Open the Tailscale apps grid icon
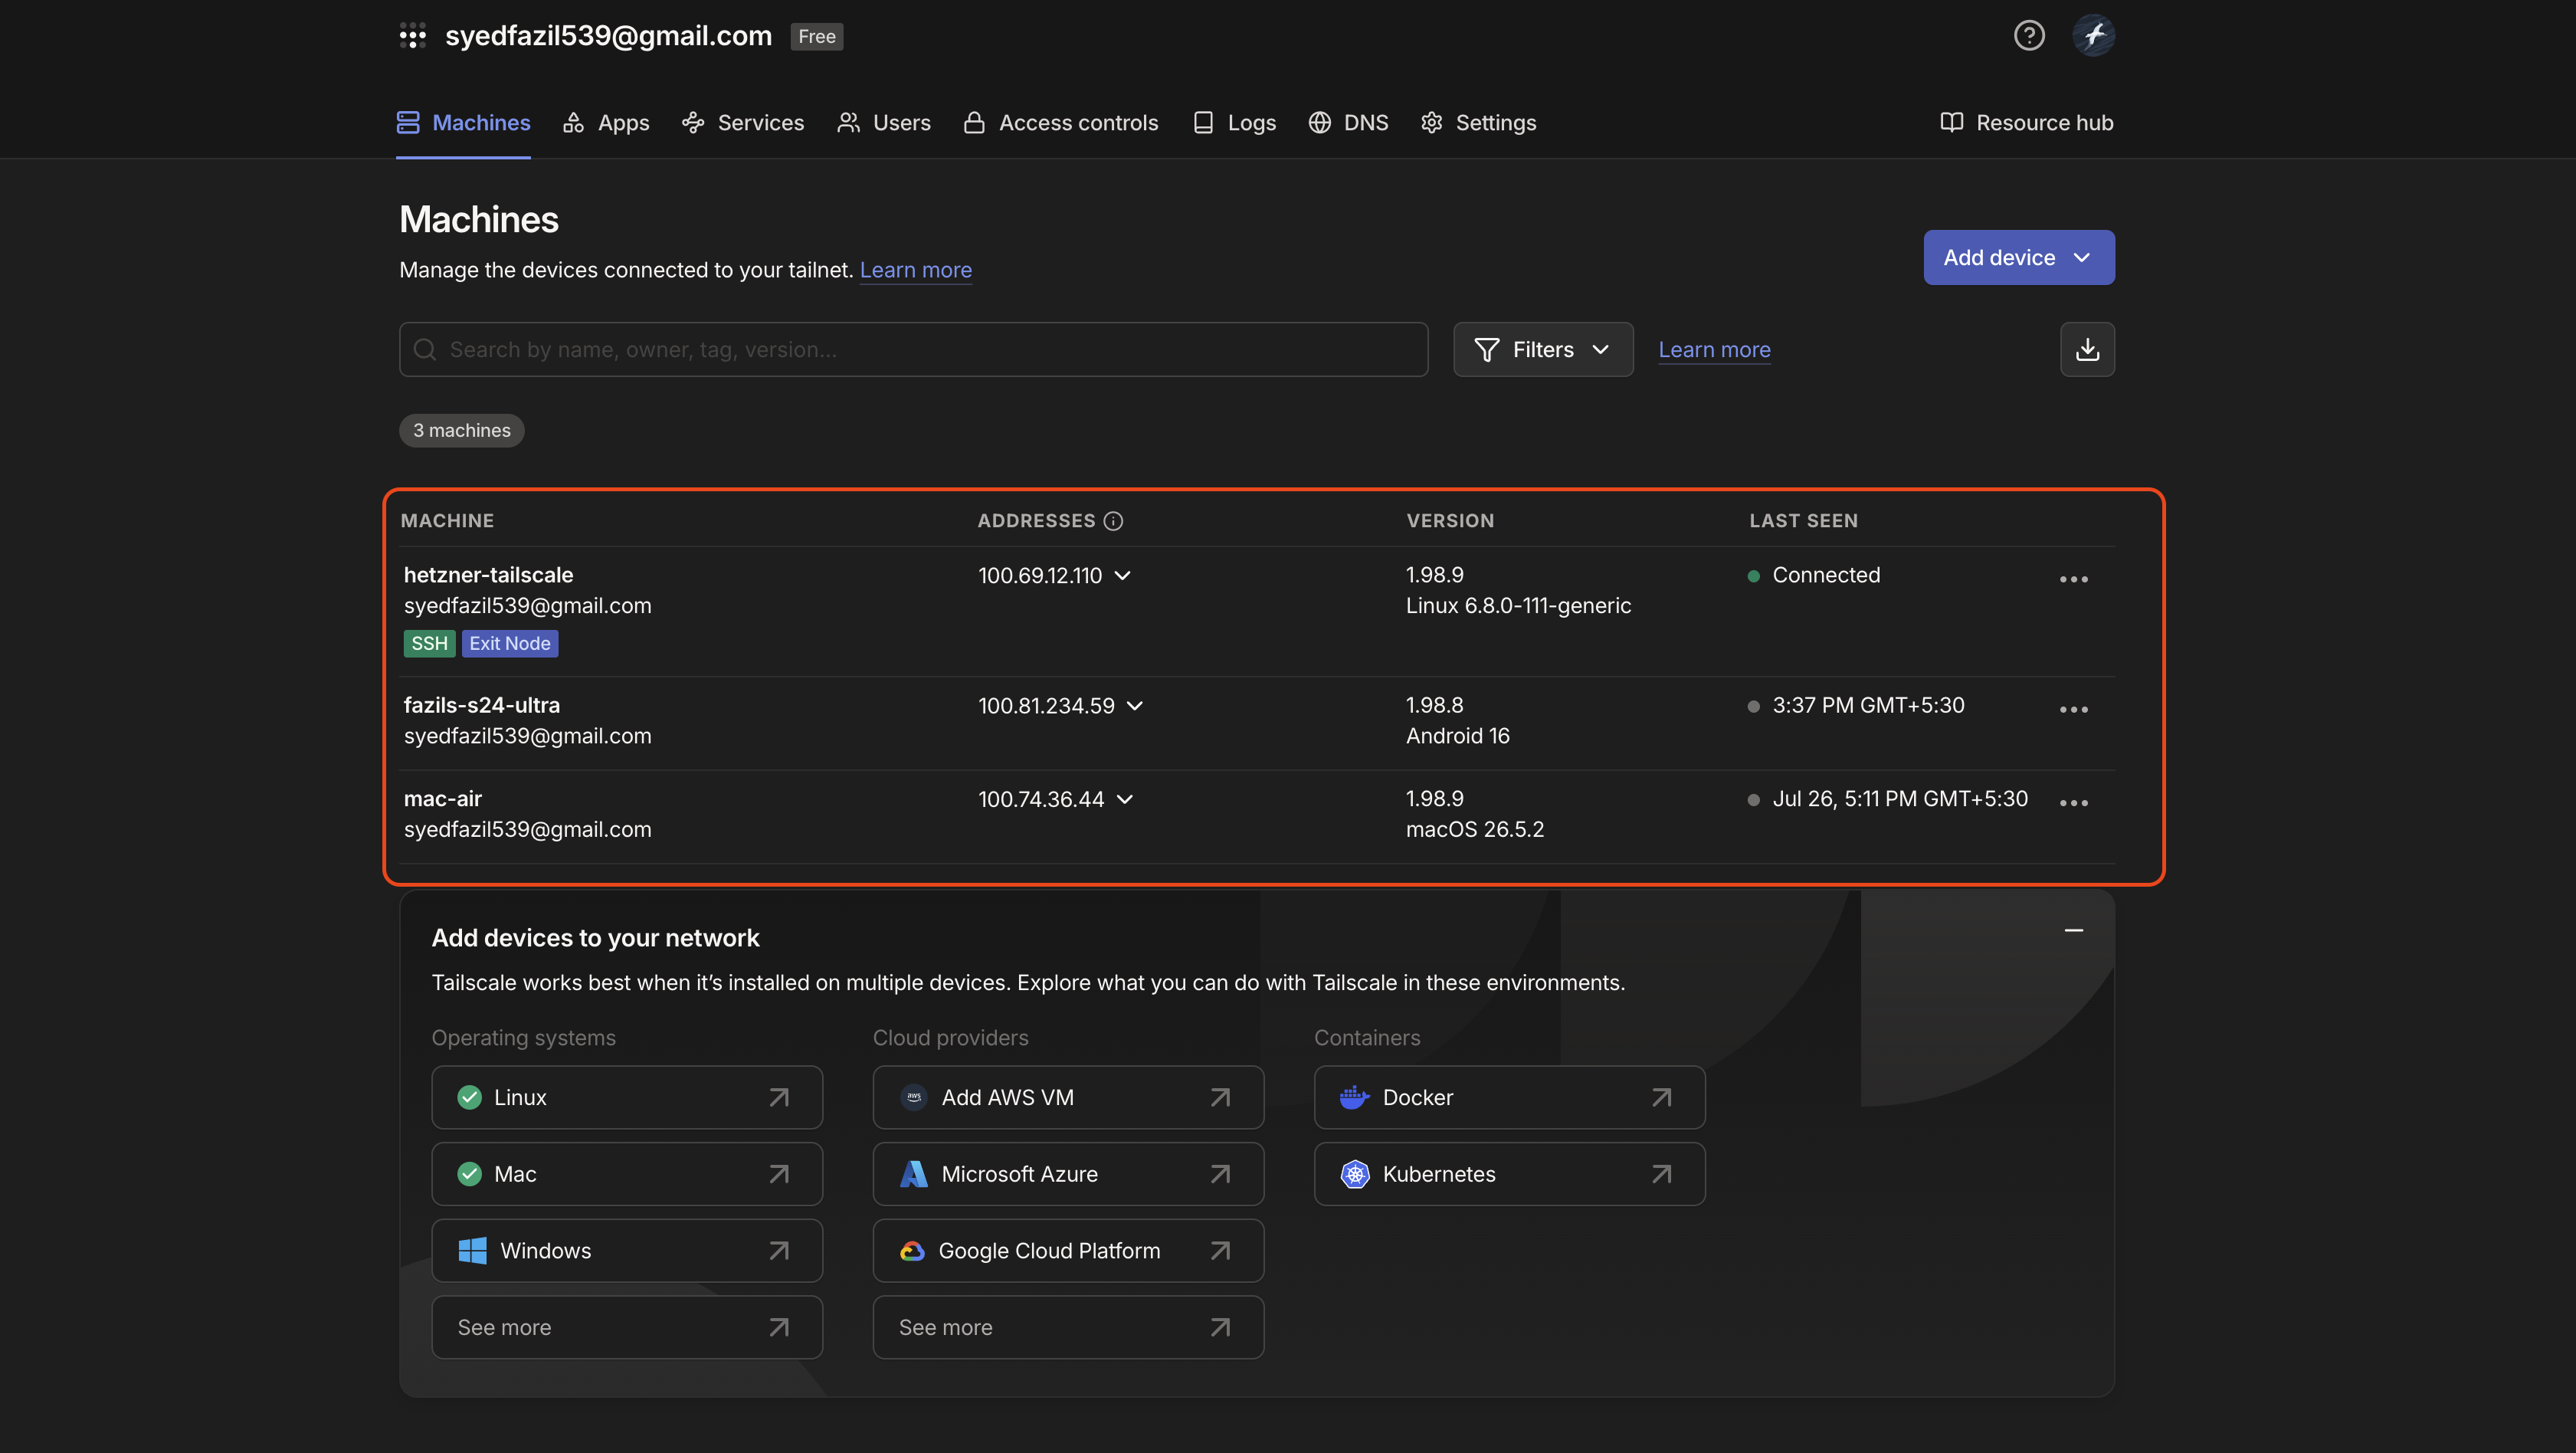 click(x=412, y=36)
